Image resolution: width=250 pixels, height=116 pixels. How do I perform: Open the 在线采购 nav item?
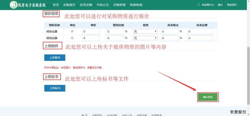[x=86, y=5]
